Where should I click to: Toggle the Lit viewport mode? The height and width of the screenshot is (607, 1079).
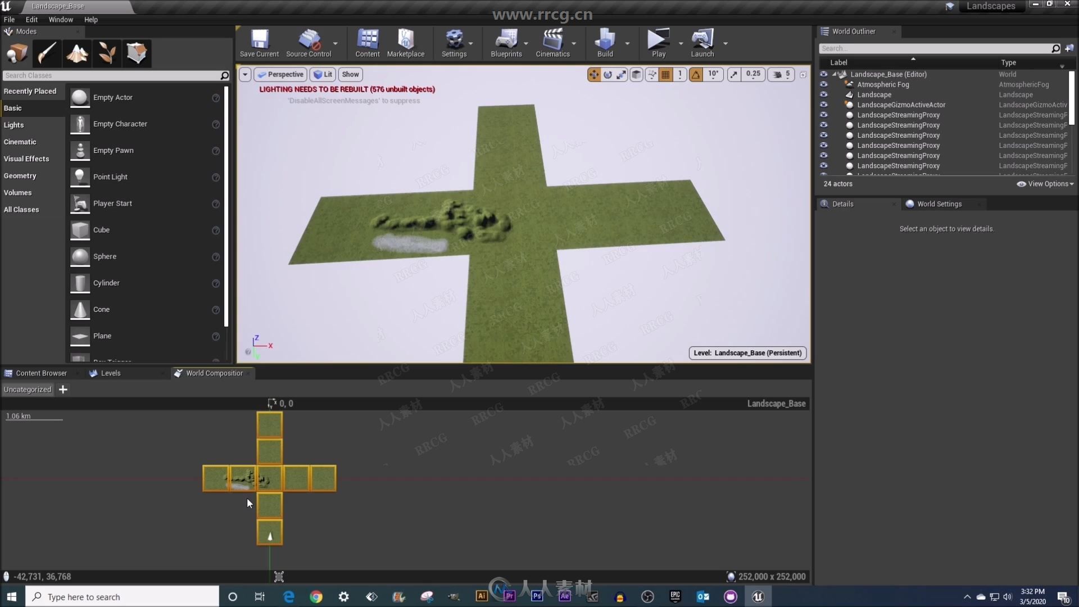323,74
